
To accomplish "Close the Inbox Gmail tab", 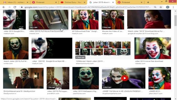I will tap(27, 2).
